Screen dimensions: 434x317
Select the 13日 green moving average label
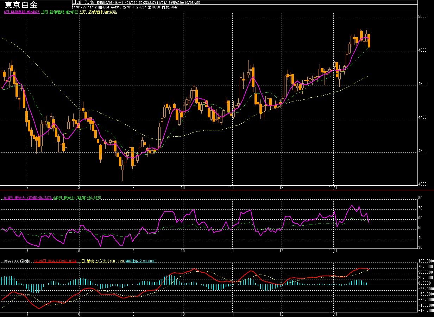tap(59, 12)
